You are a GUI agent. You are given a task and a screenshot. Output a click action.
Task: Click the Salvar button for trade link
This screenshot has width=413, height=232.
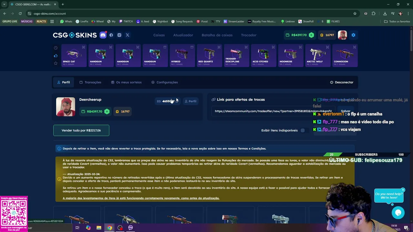click(346, 111)
